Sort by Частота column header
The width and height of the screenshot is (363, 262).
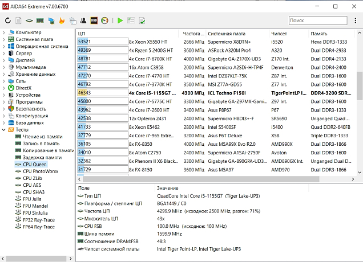[x=193, y=33]
